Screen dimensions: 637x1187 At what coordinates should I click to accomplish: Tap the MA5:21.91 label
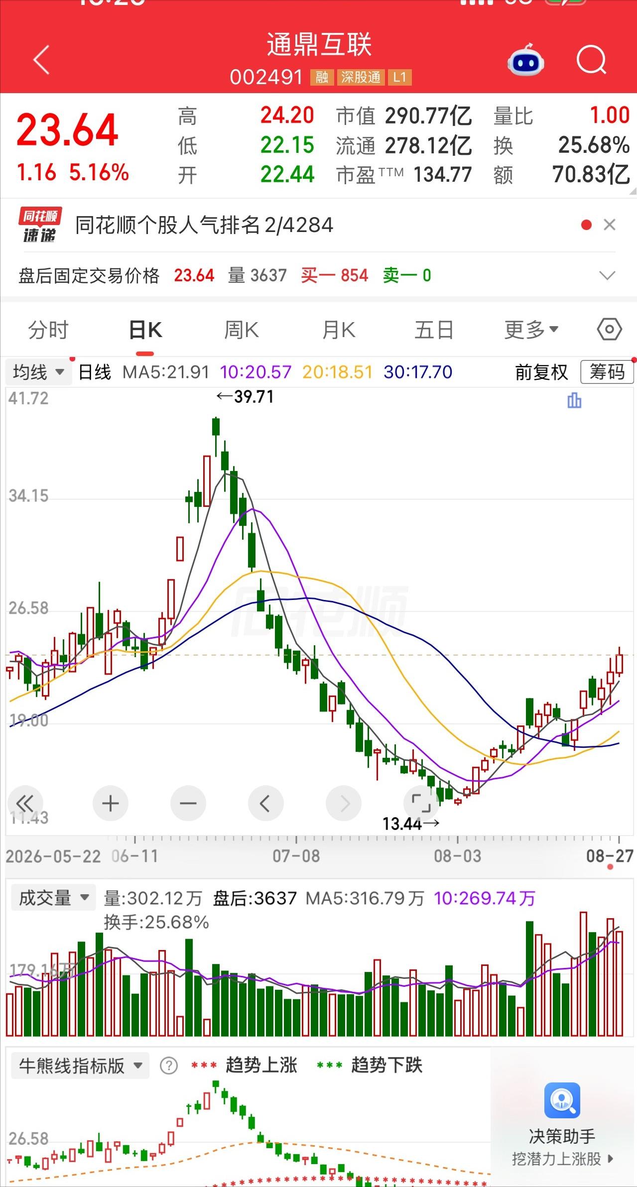tap(166, 372)
